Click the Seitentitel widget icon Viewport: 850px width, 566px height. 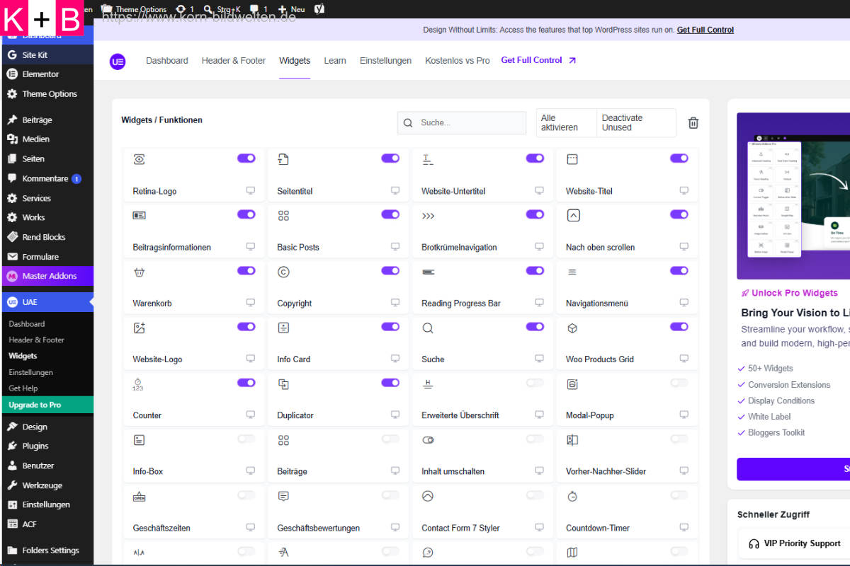[283, 159]
